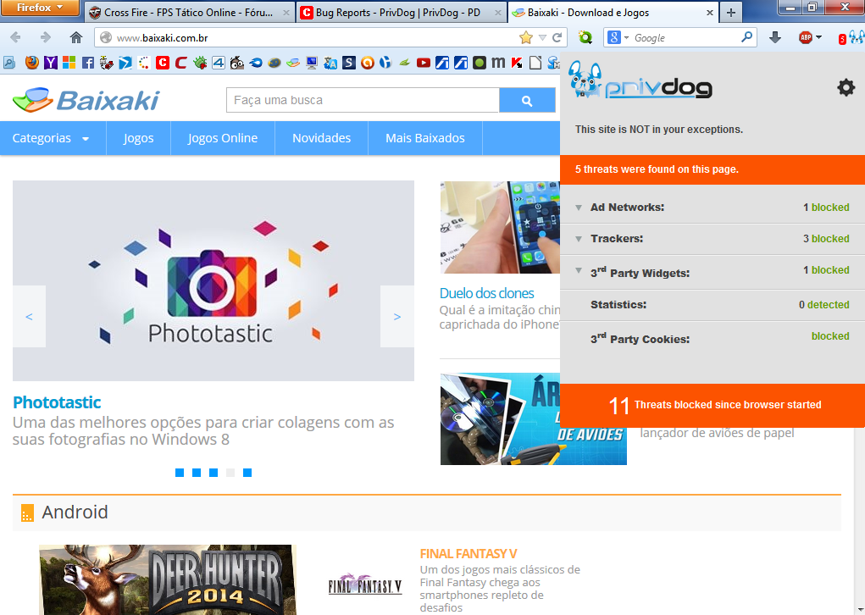Open a new tab

pos(731,12)
